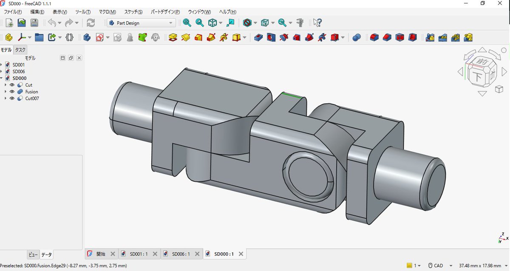This screenshot has height=271, width=510.
Task: Expand the Fusion tree item
Action: click(6, 92)
